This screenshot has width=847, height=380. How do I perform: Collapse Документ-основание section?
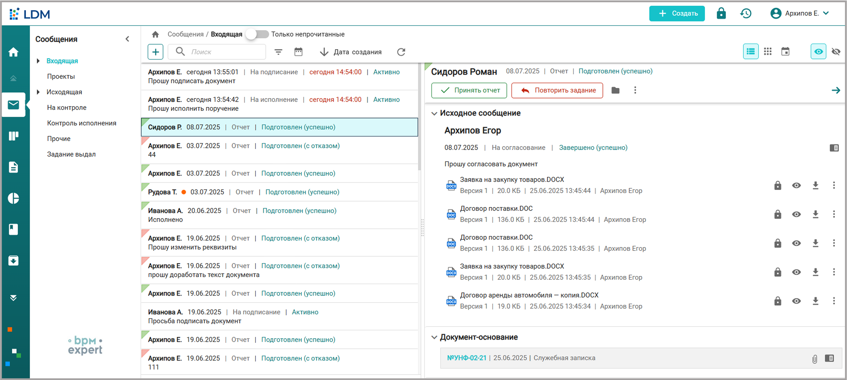434,337
